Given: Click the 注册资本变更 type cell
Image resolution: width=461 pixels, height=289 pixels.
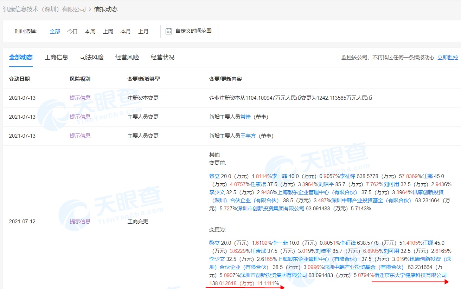Looking at the screenshot, I should click(x=143, y=98).
